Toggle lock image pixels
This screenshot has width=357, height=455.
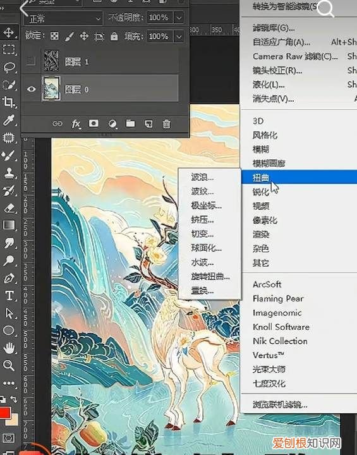tap(69, 36)
